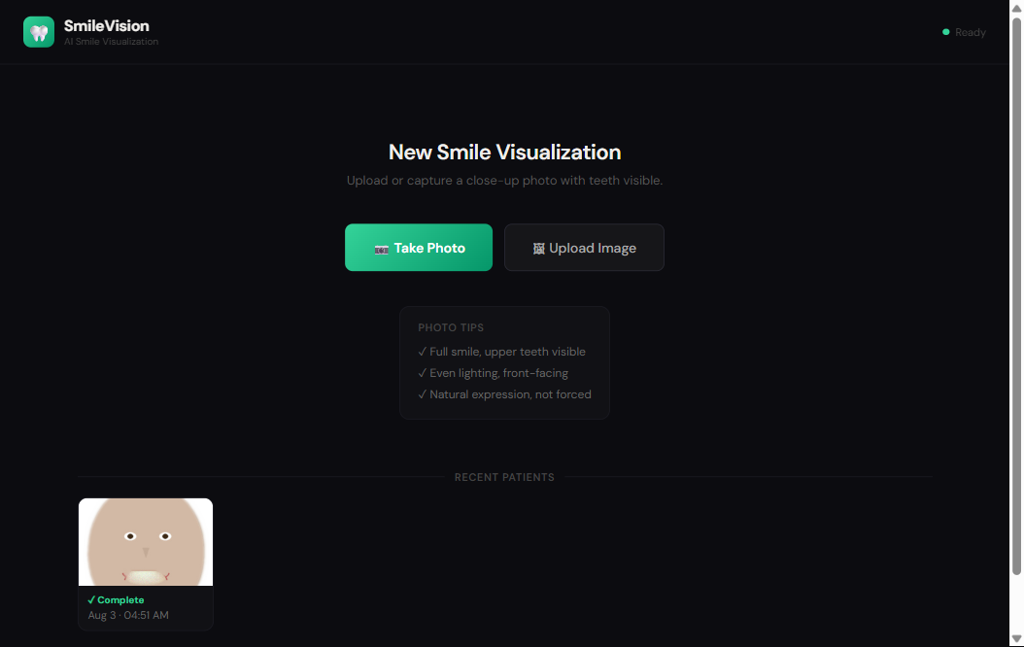
Task: Click tip 'Full smile, upper teeth visible'
Action: click(x=501, y=352)
